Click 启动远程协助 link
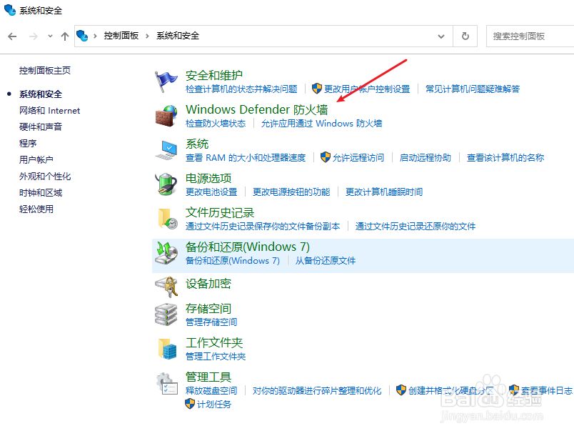 (x=425, y=158)
